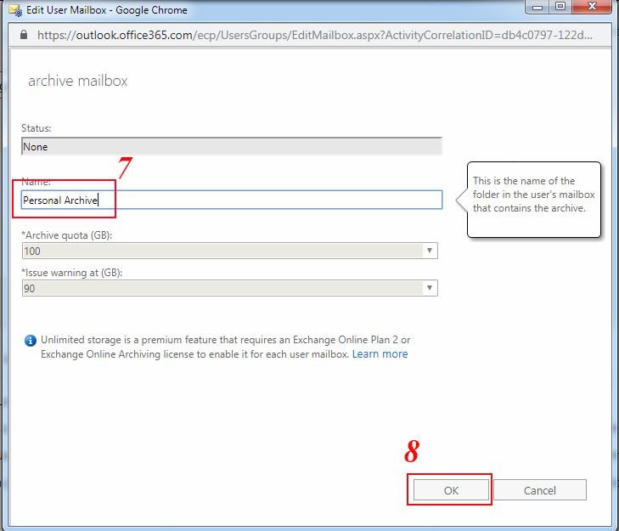Click the '*Issue warning at (GB):' label

pyautogui.click(x=72, y=273)
